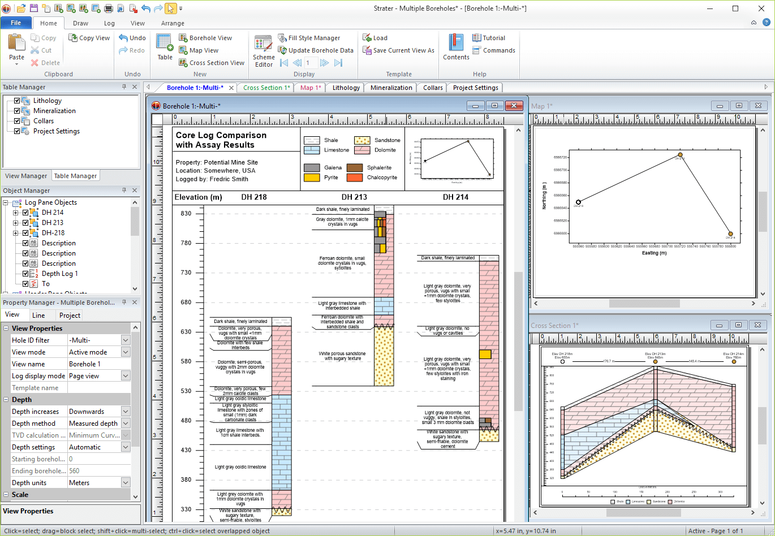Viewport: 775px width, 536px height.
Task: Uncheck the Lithology table checkbox
Action: click(x=17, y=101)
